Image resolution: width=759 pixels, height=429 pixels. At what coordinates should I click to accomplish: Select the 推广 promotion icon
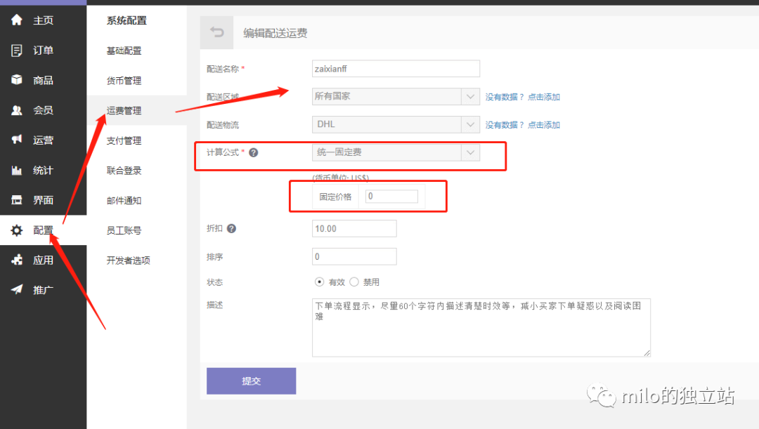[x=18, y=289]
